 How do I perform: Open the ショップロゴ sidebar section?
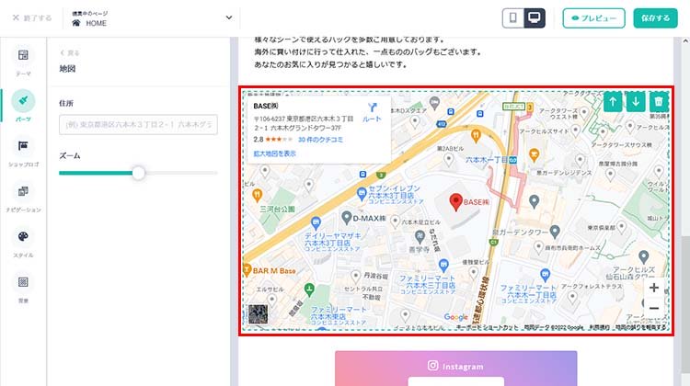(23, 152)
